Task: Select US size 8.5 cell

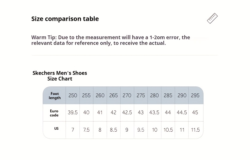Action: 113,130
